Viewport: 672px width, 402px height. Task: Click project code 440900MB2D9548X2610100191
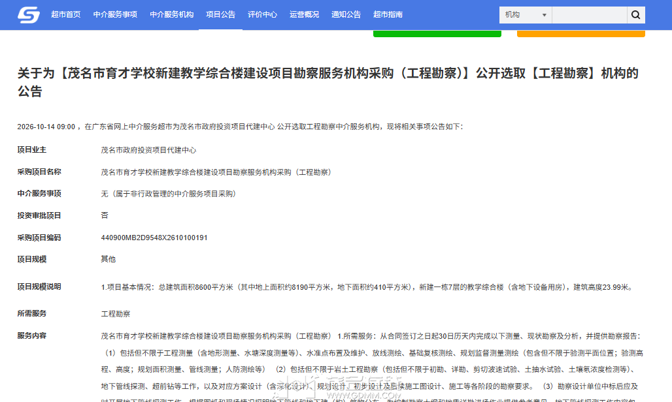pos(154,238)
